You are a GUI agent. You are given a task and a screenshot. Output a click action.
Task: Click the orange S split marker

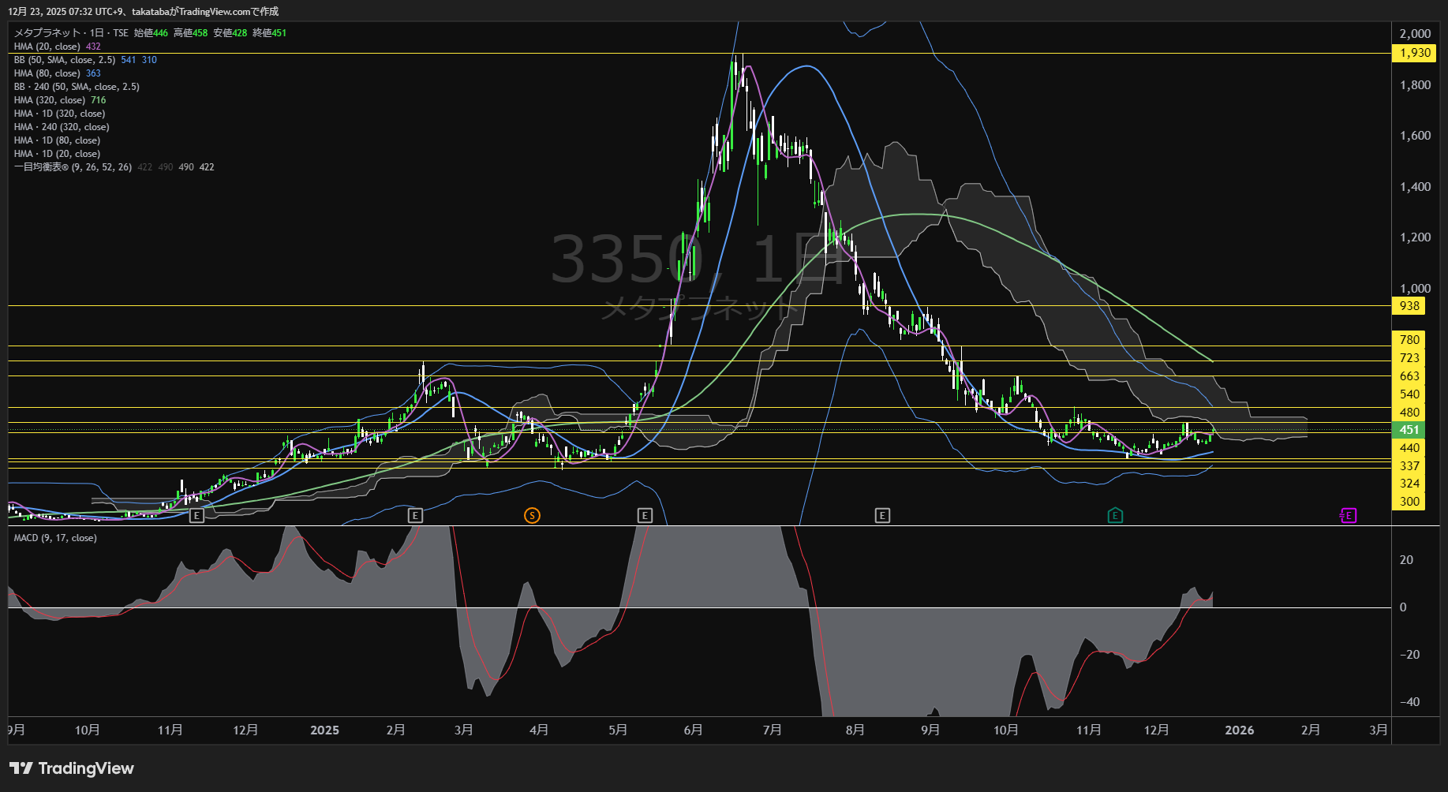point(532,516)
